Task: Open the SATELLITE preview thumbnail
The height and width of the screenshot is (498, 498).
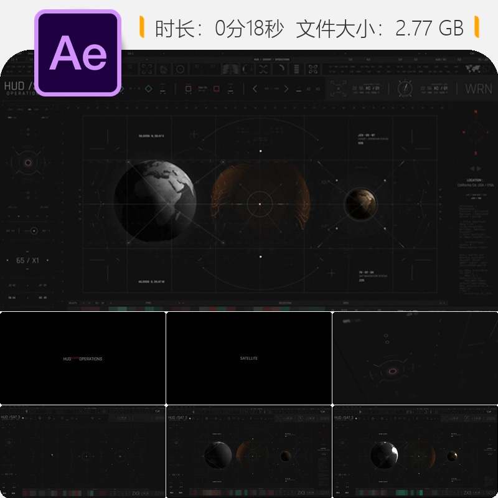Action: [248, 359]
